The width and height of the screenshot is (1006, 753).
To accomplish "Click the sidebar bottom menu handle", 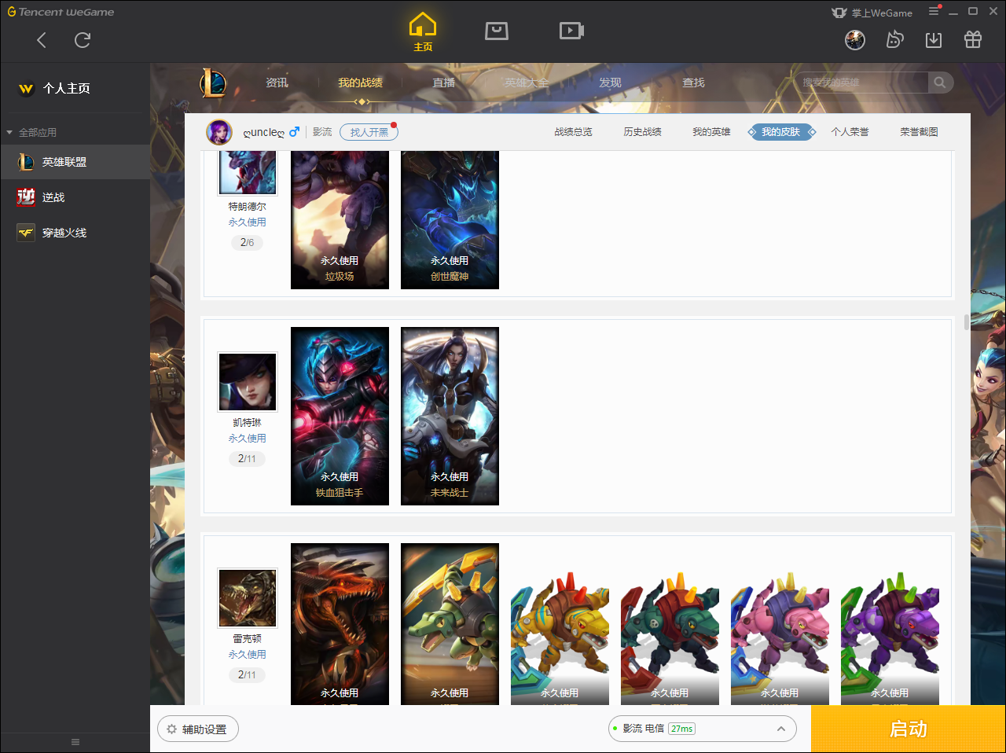I will pyautogui.click(x=75, y=742).
